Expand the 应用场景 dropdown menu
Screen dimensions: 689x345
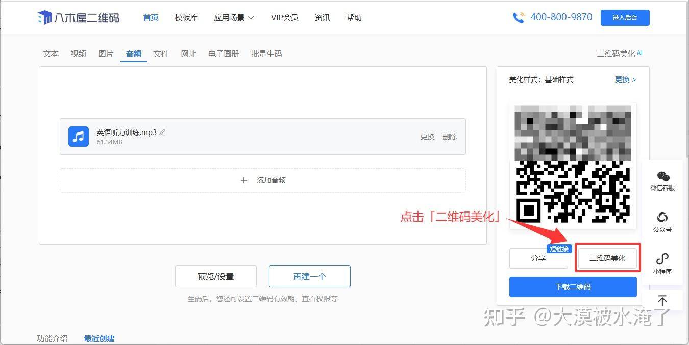[x=234, y=17]
